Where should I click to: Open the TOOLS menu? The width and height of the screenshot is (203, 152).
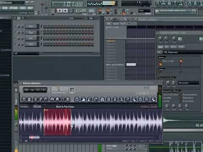click(x=23, y=8)
